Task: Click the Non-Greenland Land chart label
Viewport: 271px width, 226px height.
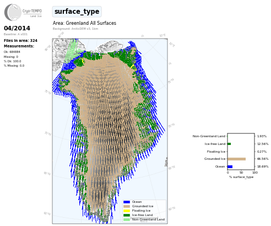Action: coord(209,136)
